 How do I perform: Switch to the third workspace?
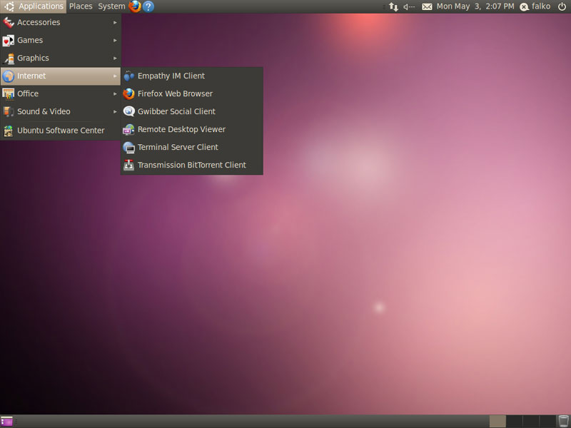pyautogui.click(x=531, y=422)
